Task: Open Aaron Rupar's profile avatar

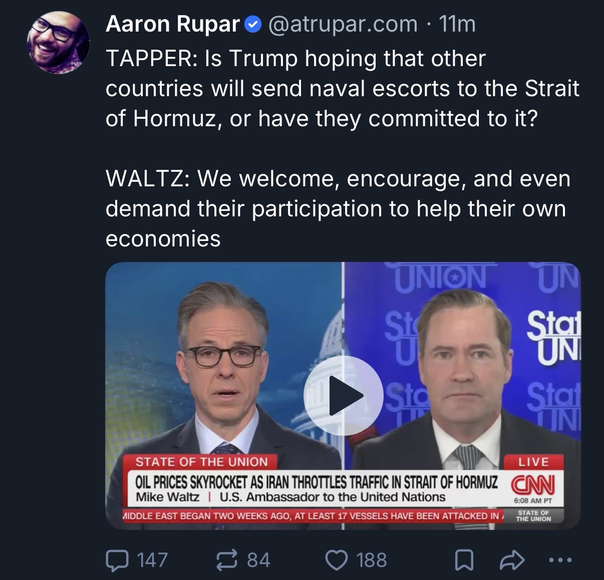Action: point(59,42)
